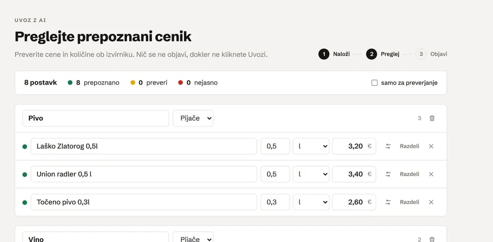Open unit dropdown for Laško Zlatorog
The image size is (493, 242).
coord(311,146)
